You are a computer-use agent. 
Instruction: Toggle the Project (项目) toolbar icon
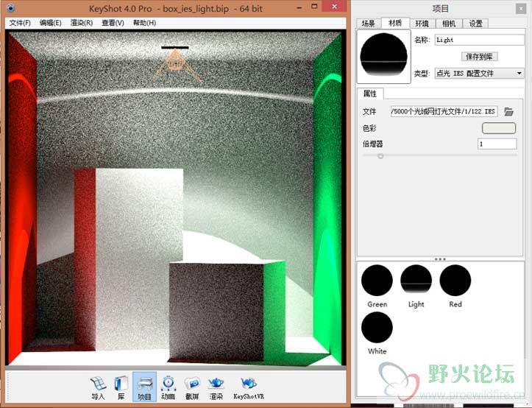pyautogui.click(x=144, y=387)
